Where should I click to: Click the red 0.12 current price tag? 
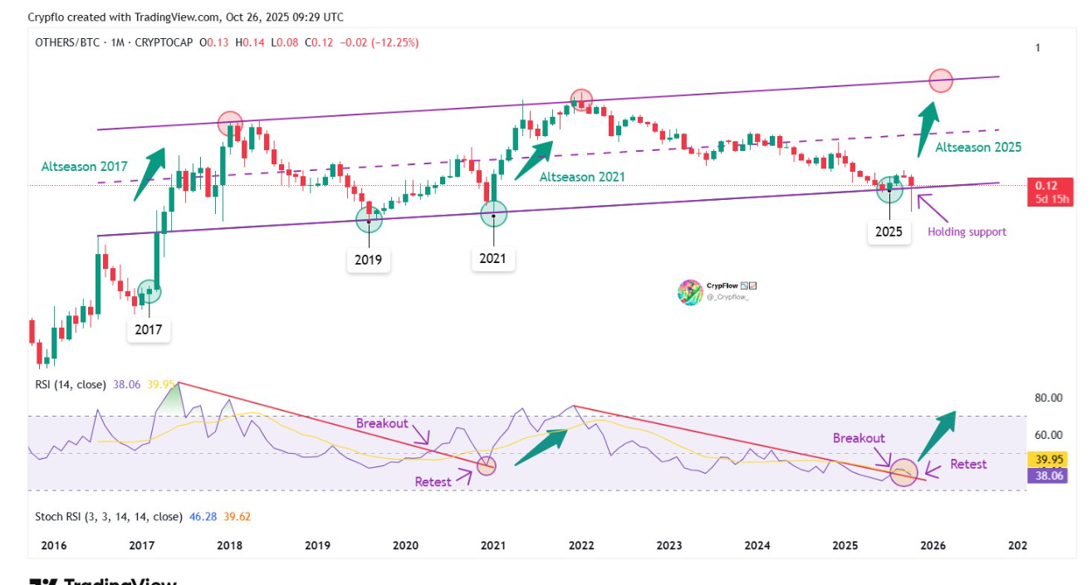click(1050, 185)
